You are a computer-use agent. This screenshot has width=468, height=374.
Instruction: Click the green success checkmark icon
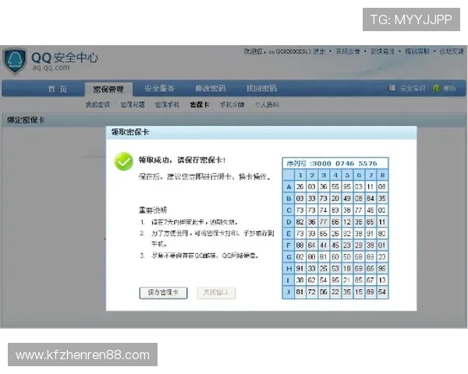[123, 161]
